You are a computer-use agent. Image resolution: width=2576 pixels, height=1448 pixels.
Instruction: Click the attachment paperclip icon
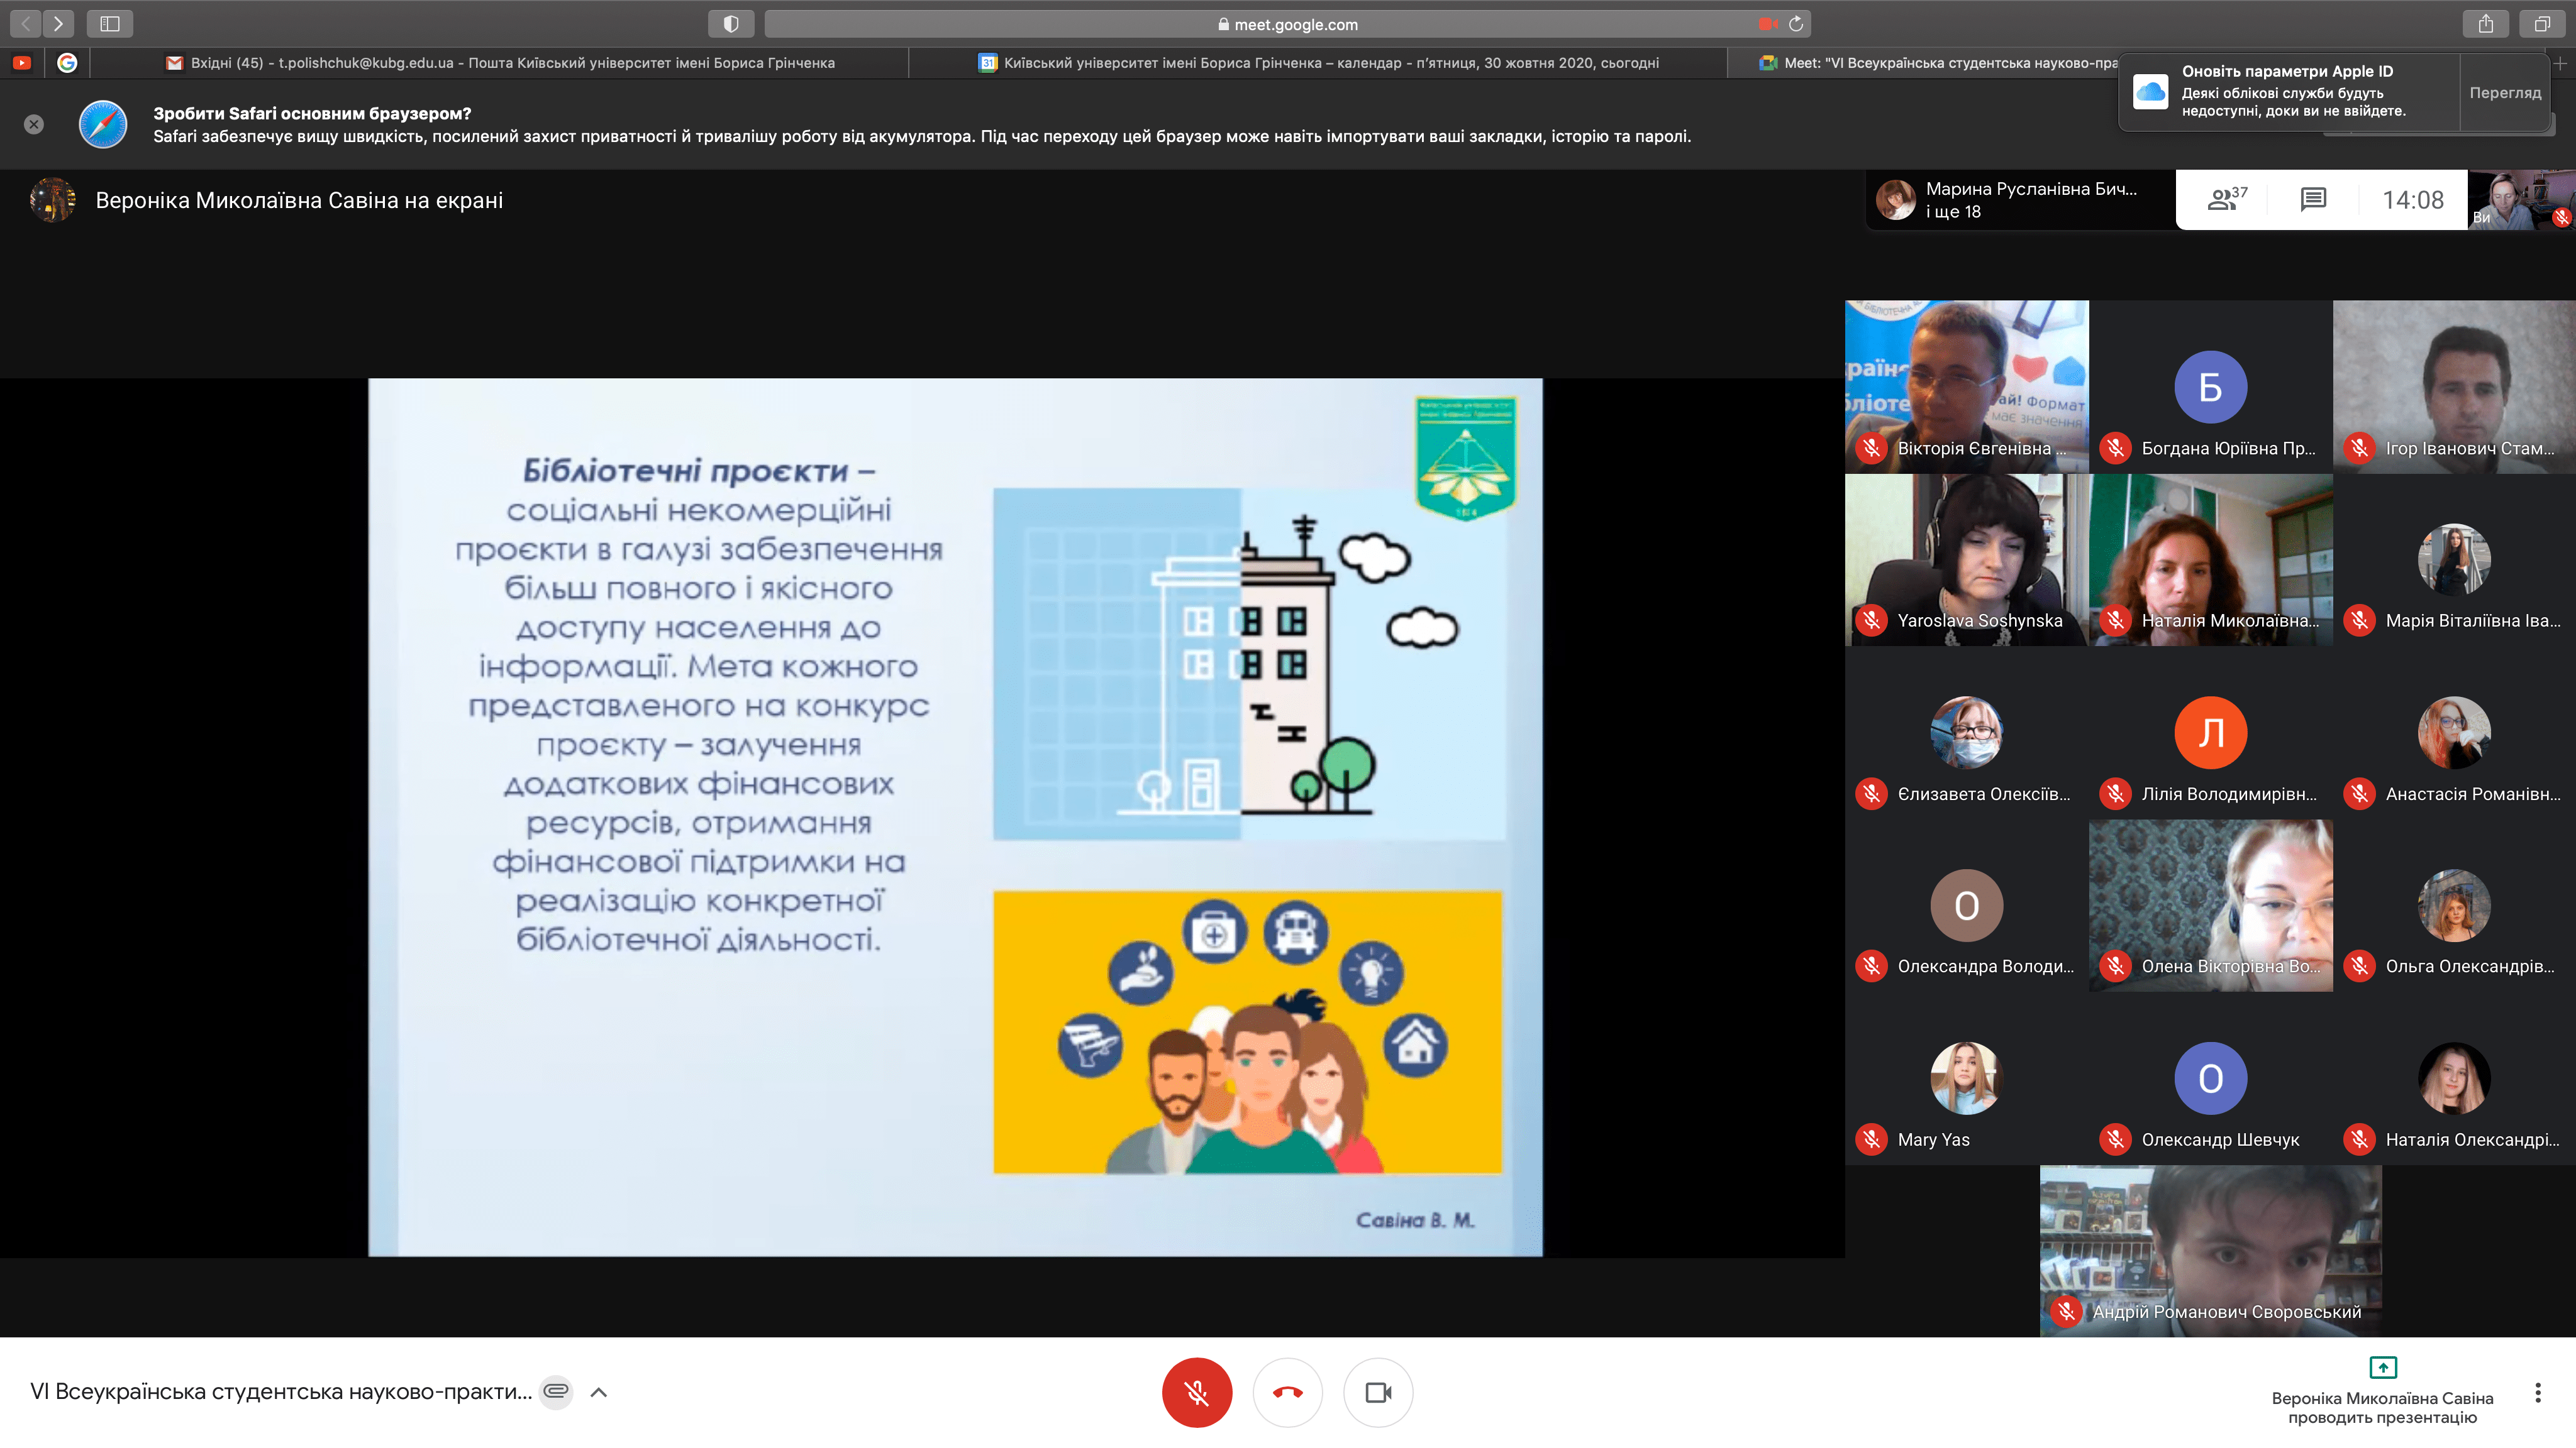click(x=556, y=1391)
